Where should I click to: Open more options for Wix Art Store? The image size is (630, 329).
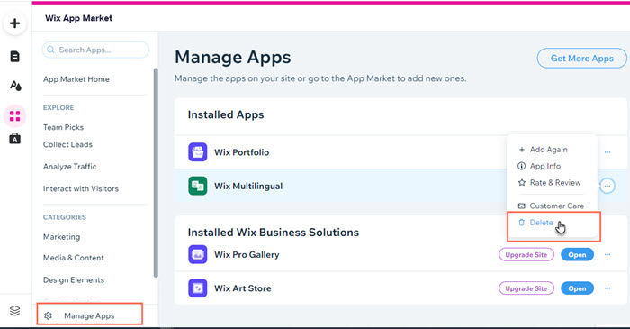pyautogui.click(x=607, y=288)
